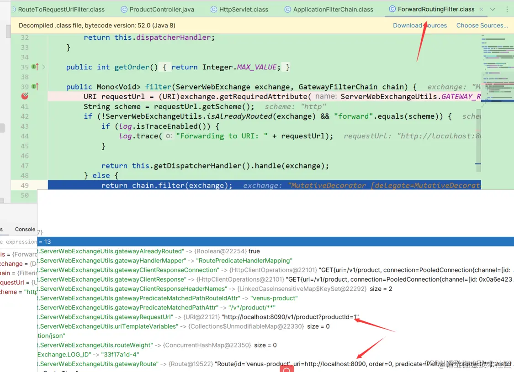Switch to HttpServlet.class tab
The image size is (514, 372).
coord(239,10)
